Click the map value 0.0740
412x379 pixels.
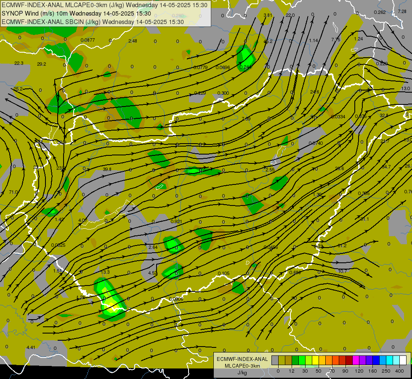click(x=316, y=143)
